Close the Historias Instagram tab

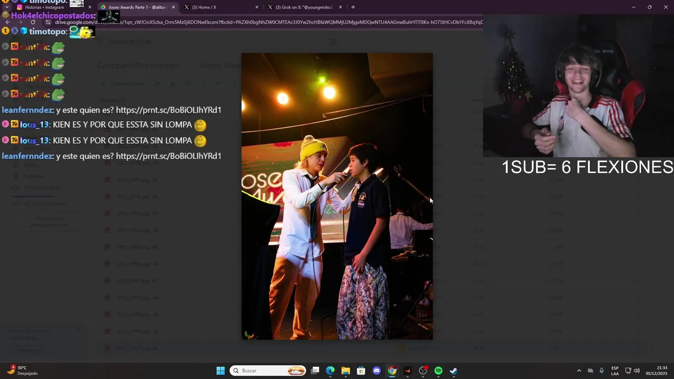[90, 7]
